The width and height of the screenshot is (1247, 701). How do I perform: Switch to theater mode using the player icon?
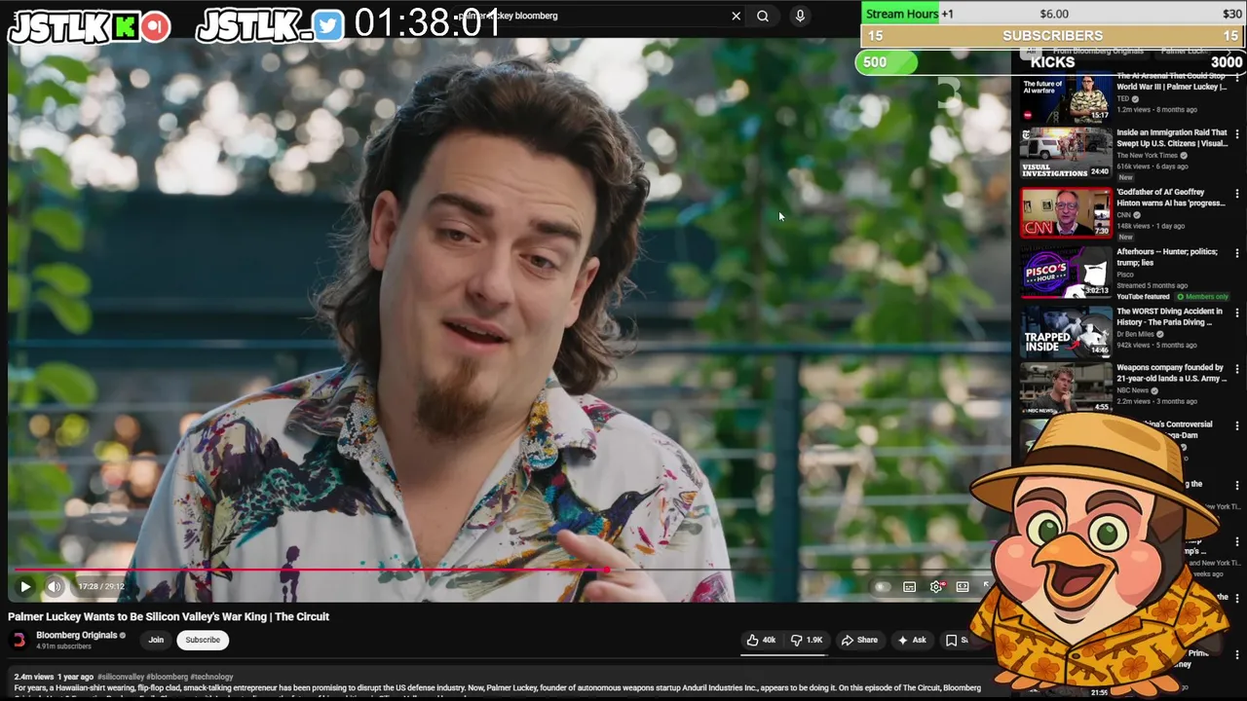pyautogui.click(x=963, y=587)
